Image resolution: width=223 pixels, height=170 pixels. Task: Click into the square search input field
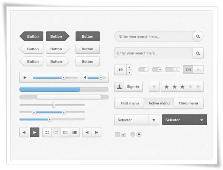pos(153,53)
